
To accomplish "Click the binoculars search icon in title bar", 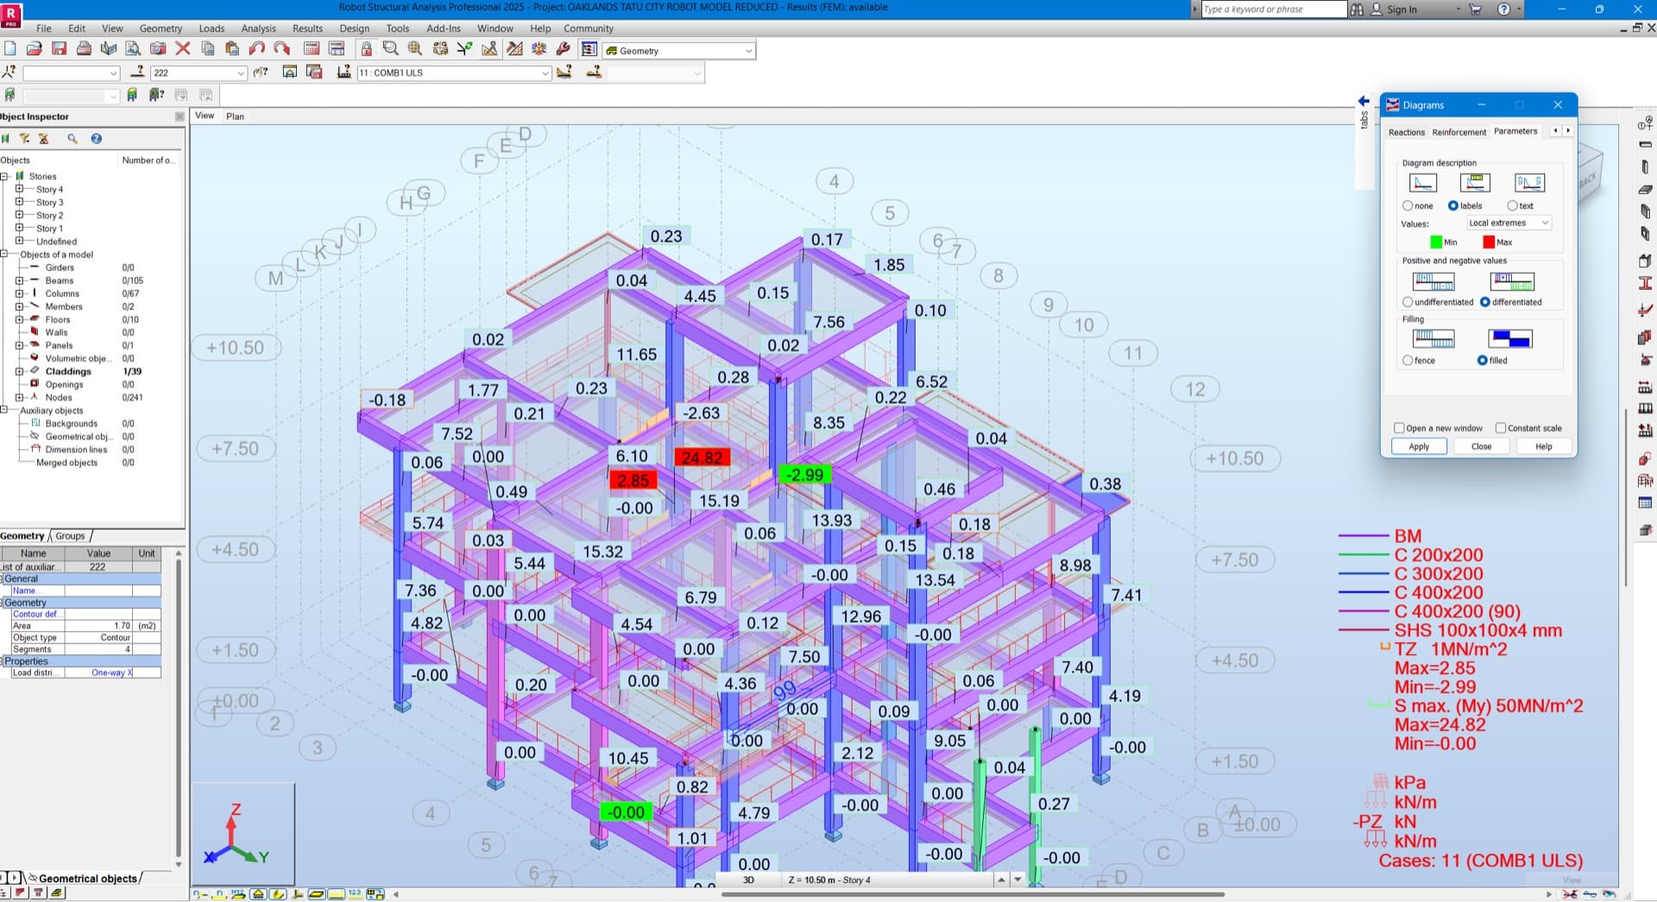I will point(1357,9).
